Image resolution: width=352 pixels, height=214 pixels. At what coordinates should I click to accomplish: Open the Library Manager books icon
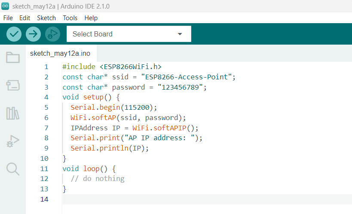13,113
